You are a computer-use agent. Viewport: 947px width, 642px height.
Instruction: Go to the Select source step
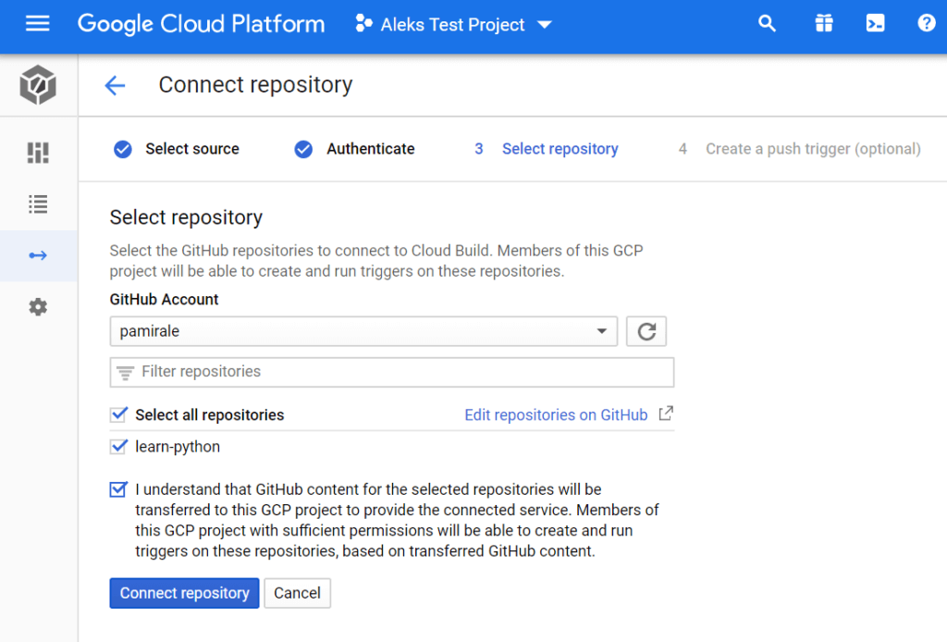(x=177, y=149)
